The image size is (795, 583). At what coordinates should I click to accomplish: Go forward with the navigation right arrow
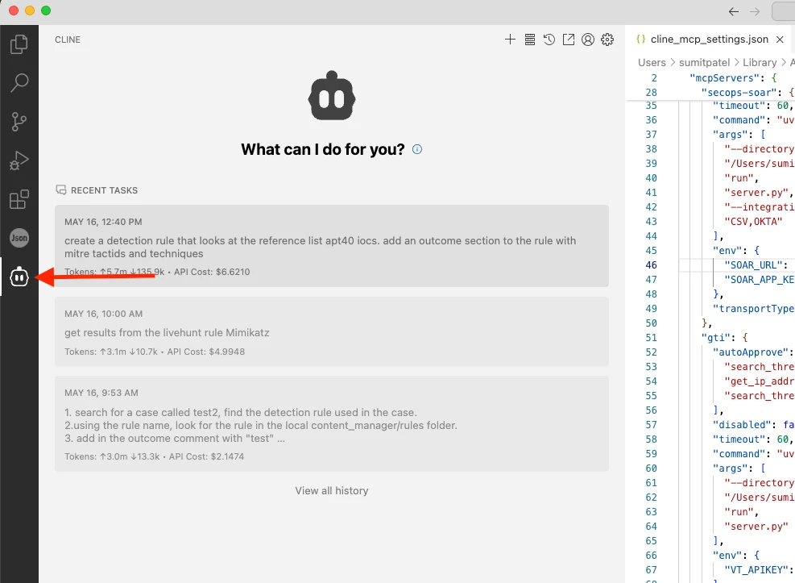tap(755, 11)
